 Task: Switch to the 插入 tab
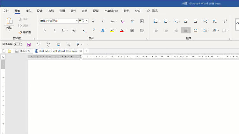click(28, 11)
